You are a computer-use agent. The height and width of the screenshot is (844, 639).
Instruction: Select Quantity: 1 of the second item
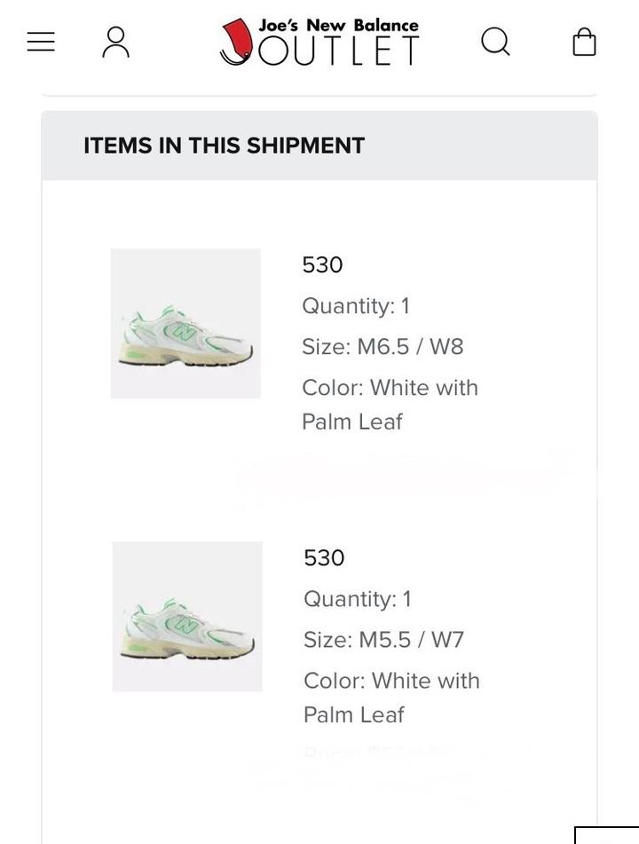click(x=357, y=598)
